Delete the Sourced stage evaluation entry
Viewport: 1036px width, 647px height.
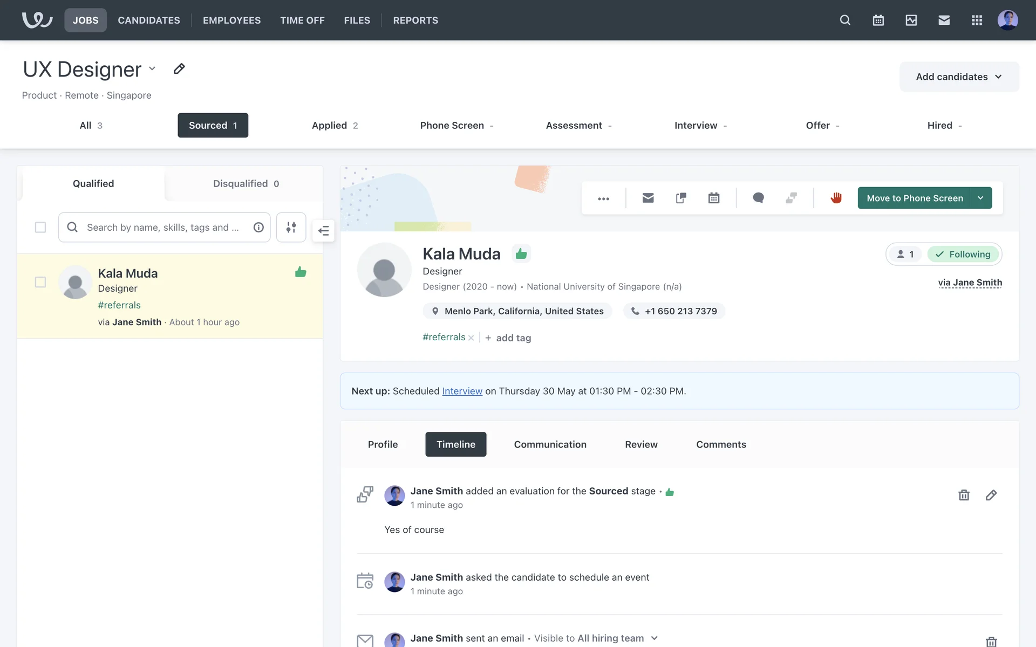[964, 495]
